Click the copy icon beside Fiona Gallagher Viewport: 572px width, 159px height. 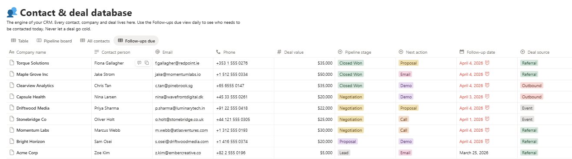pyautogui.click(x=146, y=63)
